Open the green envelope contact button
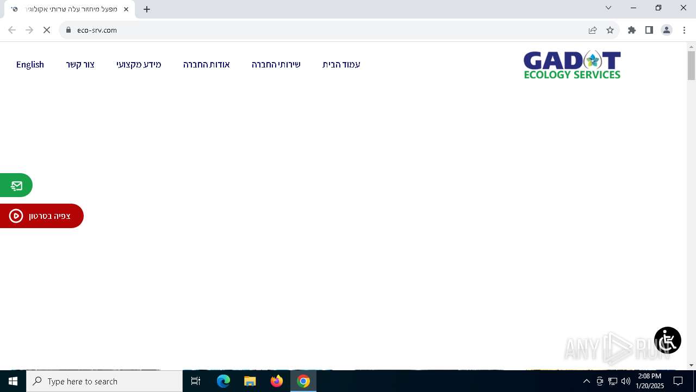This screenshot has height=392, width=696. click(x=16, y=186)
